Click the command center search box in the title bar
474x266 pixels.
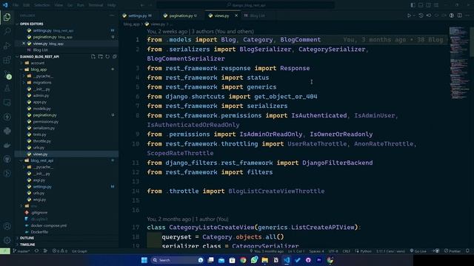click(x=245, y=5)
